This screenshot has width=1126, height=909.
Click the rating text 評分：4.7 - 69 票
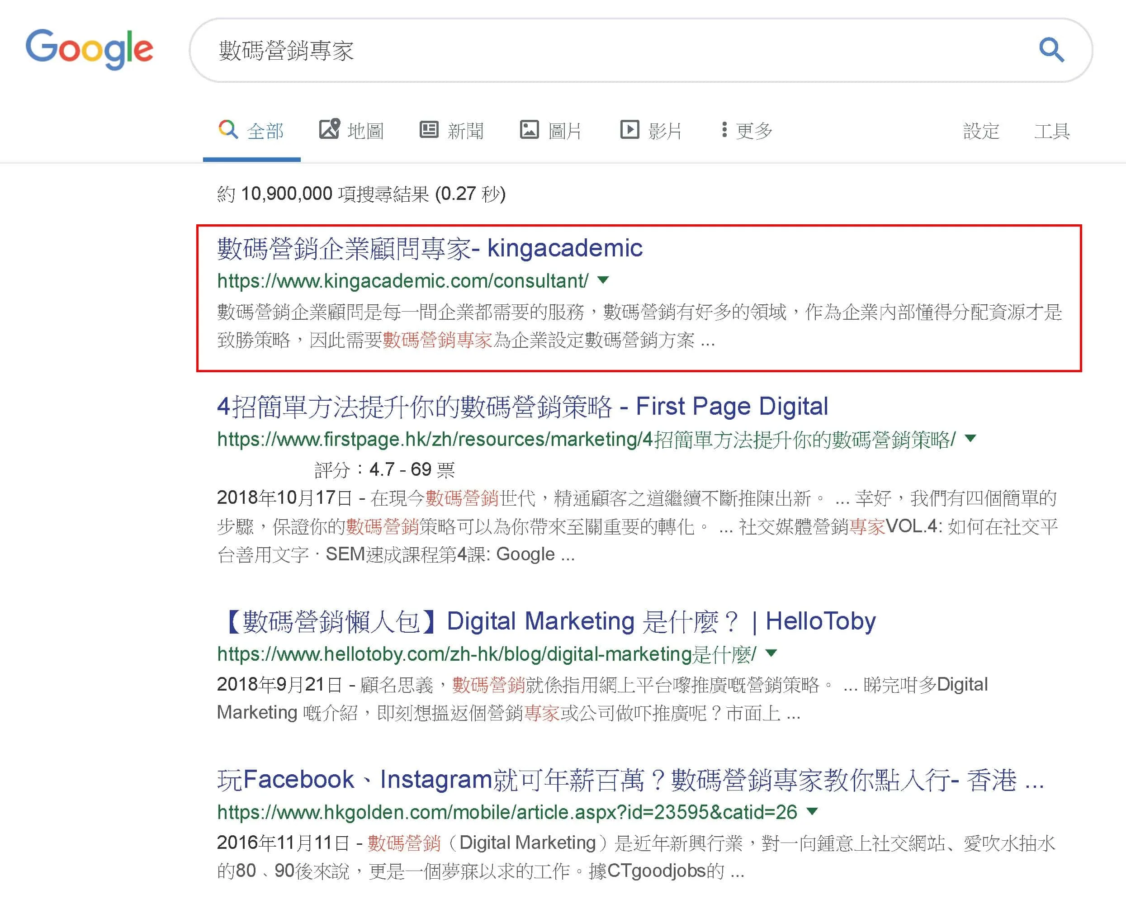[x=385, y=470]
